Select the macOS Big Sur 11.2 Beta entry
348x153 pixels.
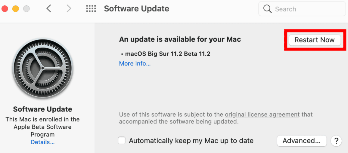point(166,54)
